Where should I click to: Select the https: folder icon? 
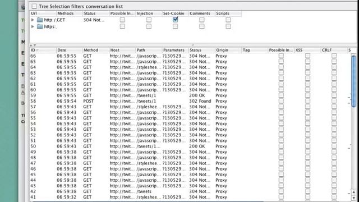[x=40, y=26]
